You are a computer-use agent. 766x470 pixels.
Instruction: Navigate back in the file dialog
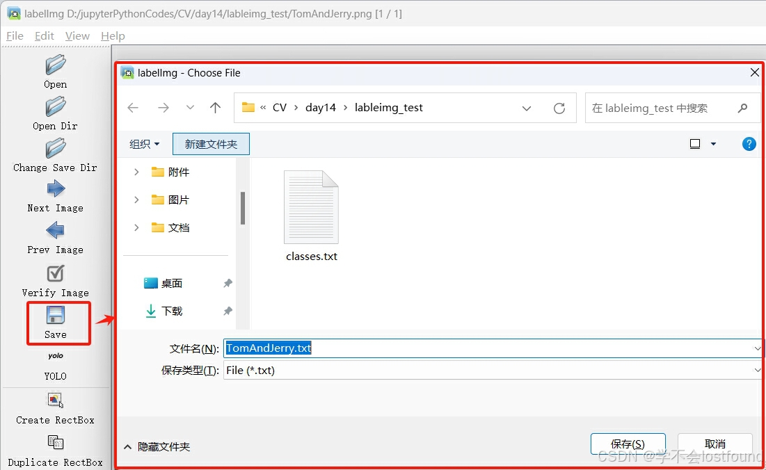133,108
